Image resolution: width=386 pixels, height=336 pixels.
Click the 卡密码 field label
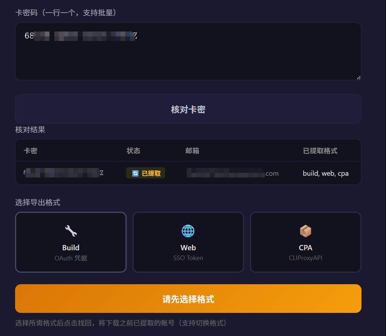pos(66,13)
